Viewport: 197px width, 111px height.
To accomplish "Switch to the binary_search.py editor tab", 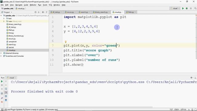I will (101, 12).
